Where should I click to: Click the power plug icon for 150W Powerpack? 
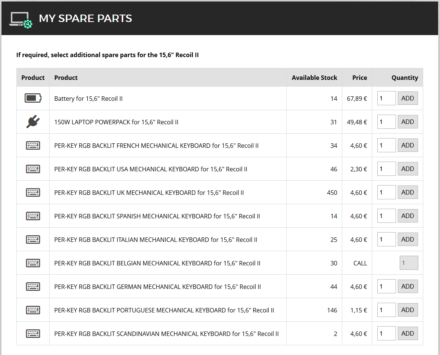[x=33, y=122]
